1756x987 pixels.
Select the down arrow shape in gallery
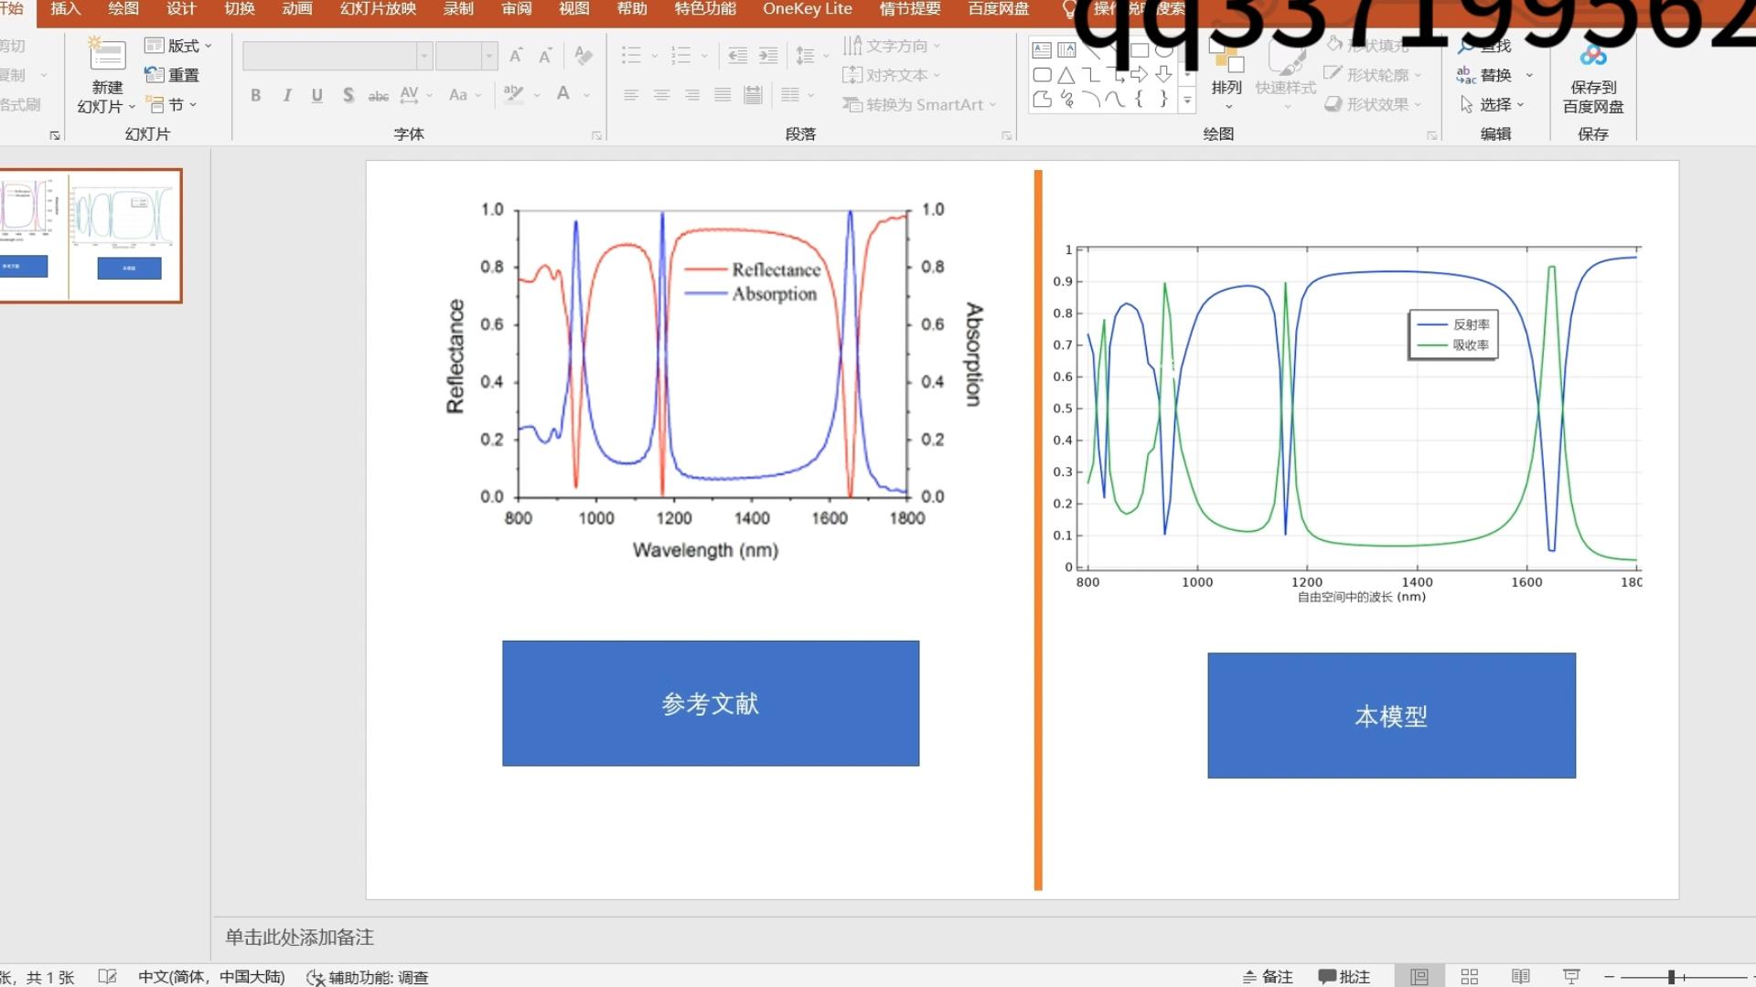(1163, 75)
